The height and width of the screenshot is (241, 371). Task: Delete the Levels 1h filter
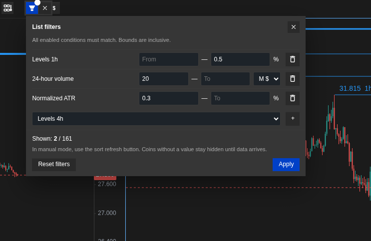[293, 59]
